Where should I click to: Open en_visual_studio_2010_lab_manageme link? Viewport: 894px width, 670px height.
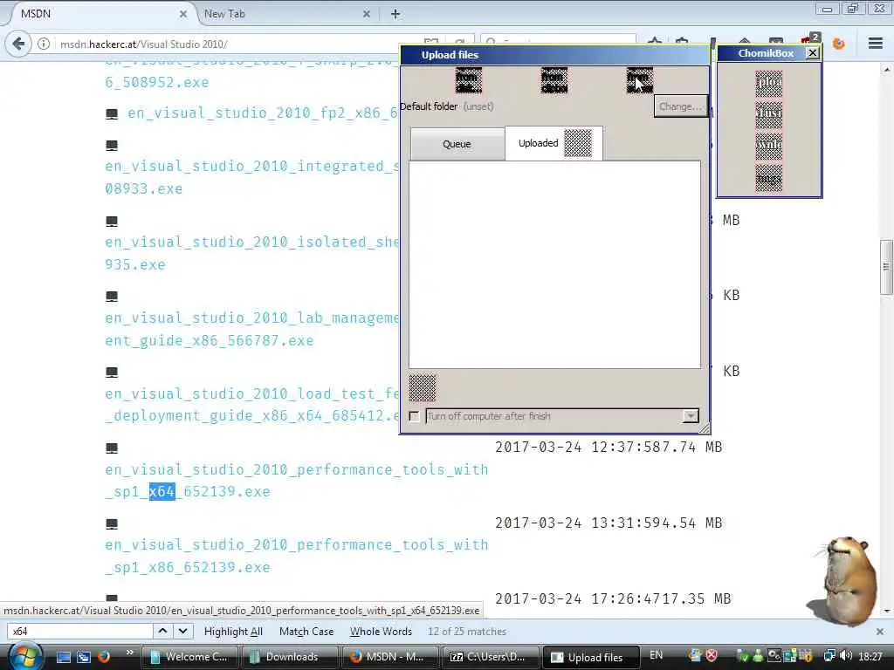coord(251,329)
